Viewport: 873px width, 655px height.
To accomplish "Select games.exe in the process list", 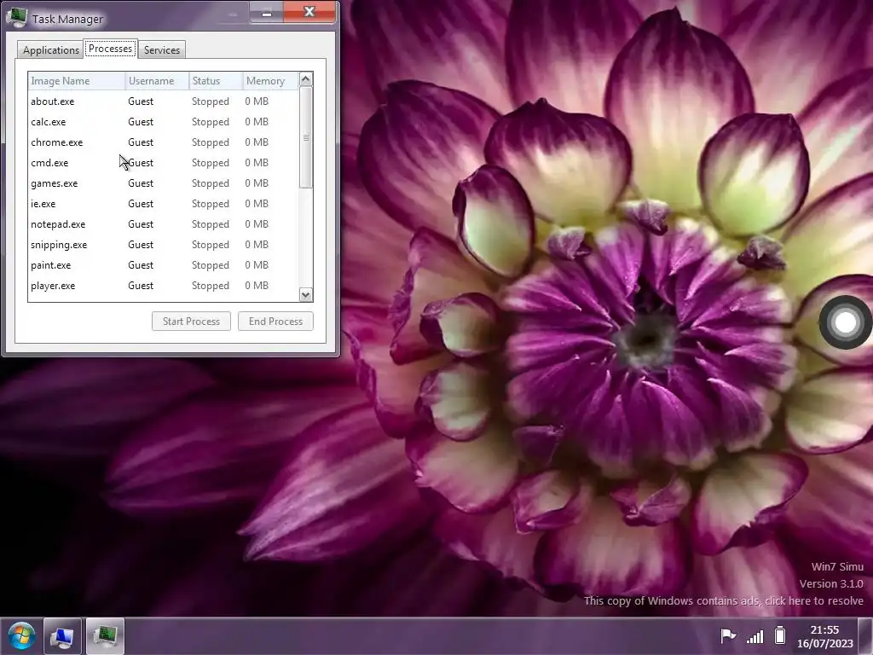I will coord(163,183).
